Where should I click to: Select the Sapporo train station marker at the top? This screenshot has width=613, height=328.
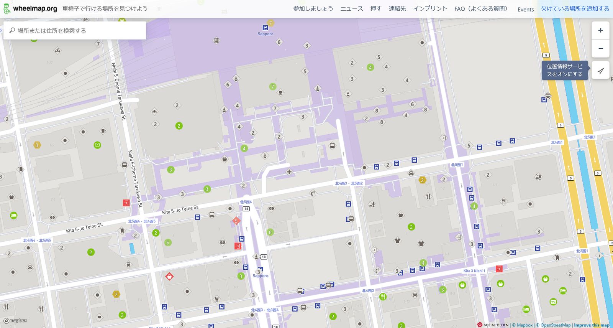click(265, 28)
